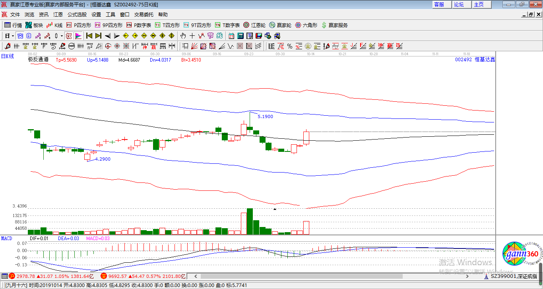
Task: Click the 极反通道 indicator label
Action: click(x=38, y=60)
